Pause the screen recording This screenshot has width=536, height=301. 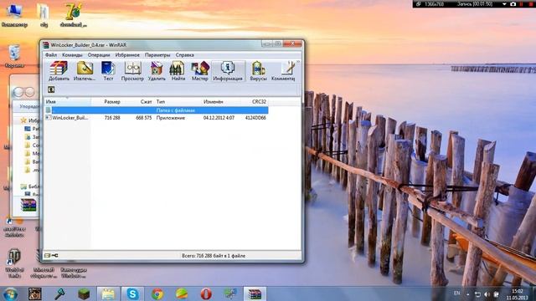pos(522,4)
